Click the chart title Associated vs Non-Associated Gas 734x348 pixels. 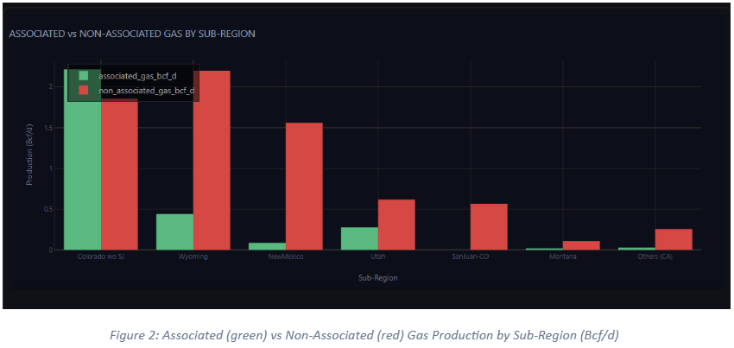(131, 34)
